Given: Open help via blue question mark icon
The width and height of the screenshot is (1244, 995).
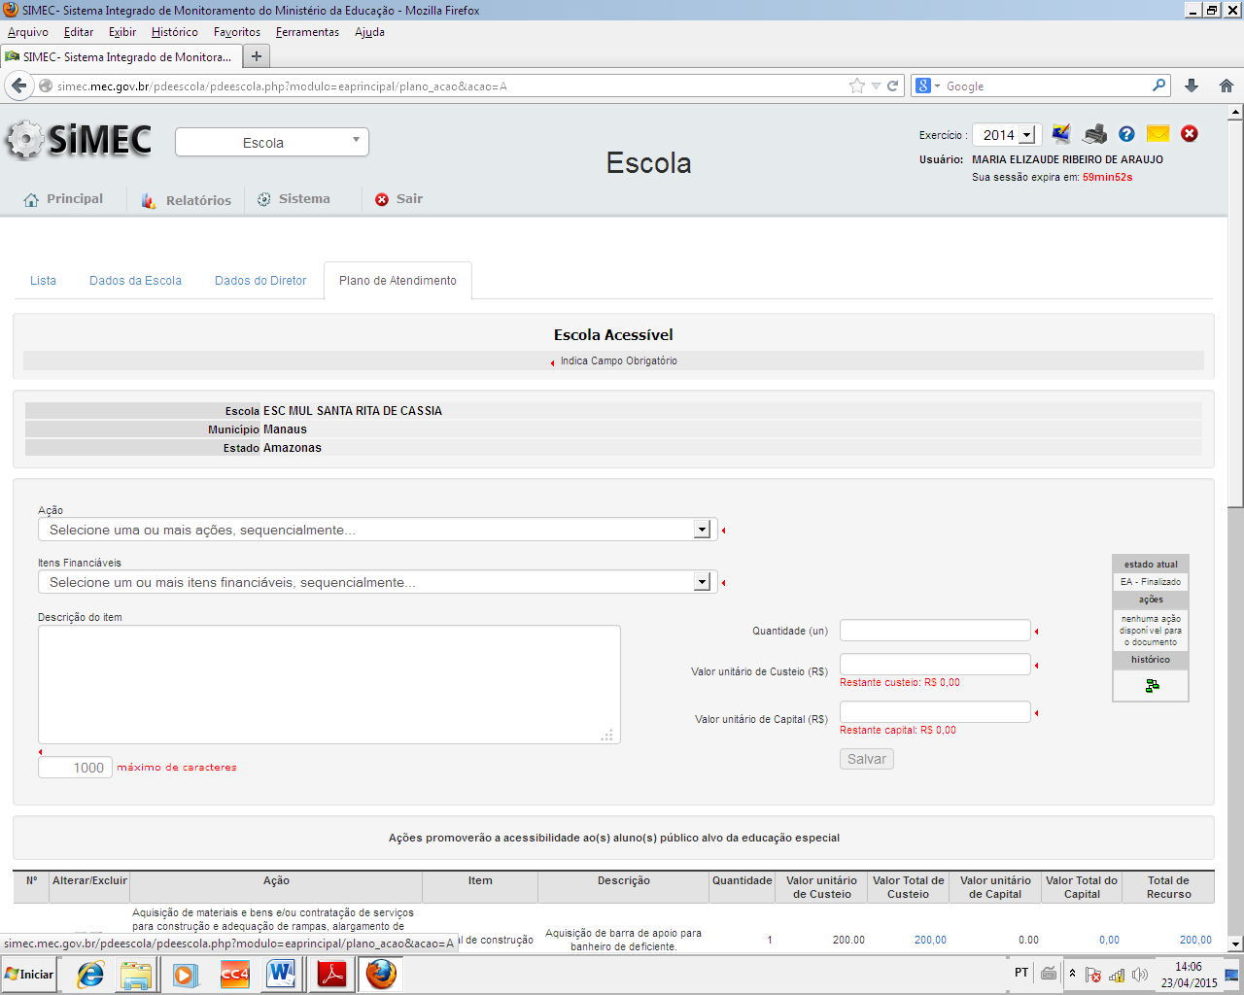Looking at the screenshot, I should tap(1126, 134).
